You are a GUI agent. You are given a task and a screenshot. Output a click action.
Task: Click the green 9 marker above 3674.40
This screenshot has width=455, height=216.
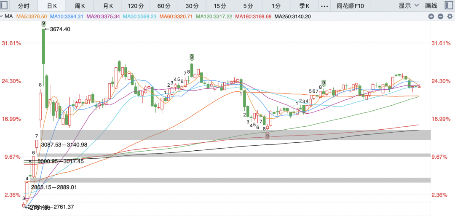coord(43,24)
